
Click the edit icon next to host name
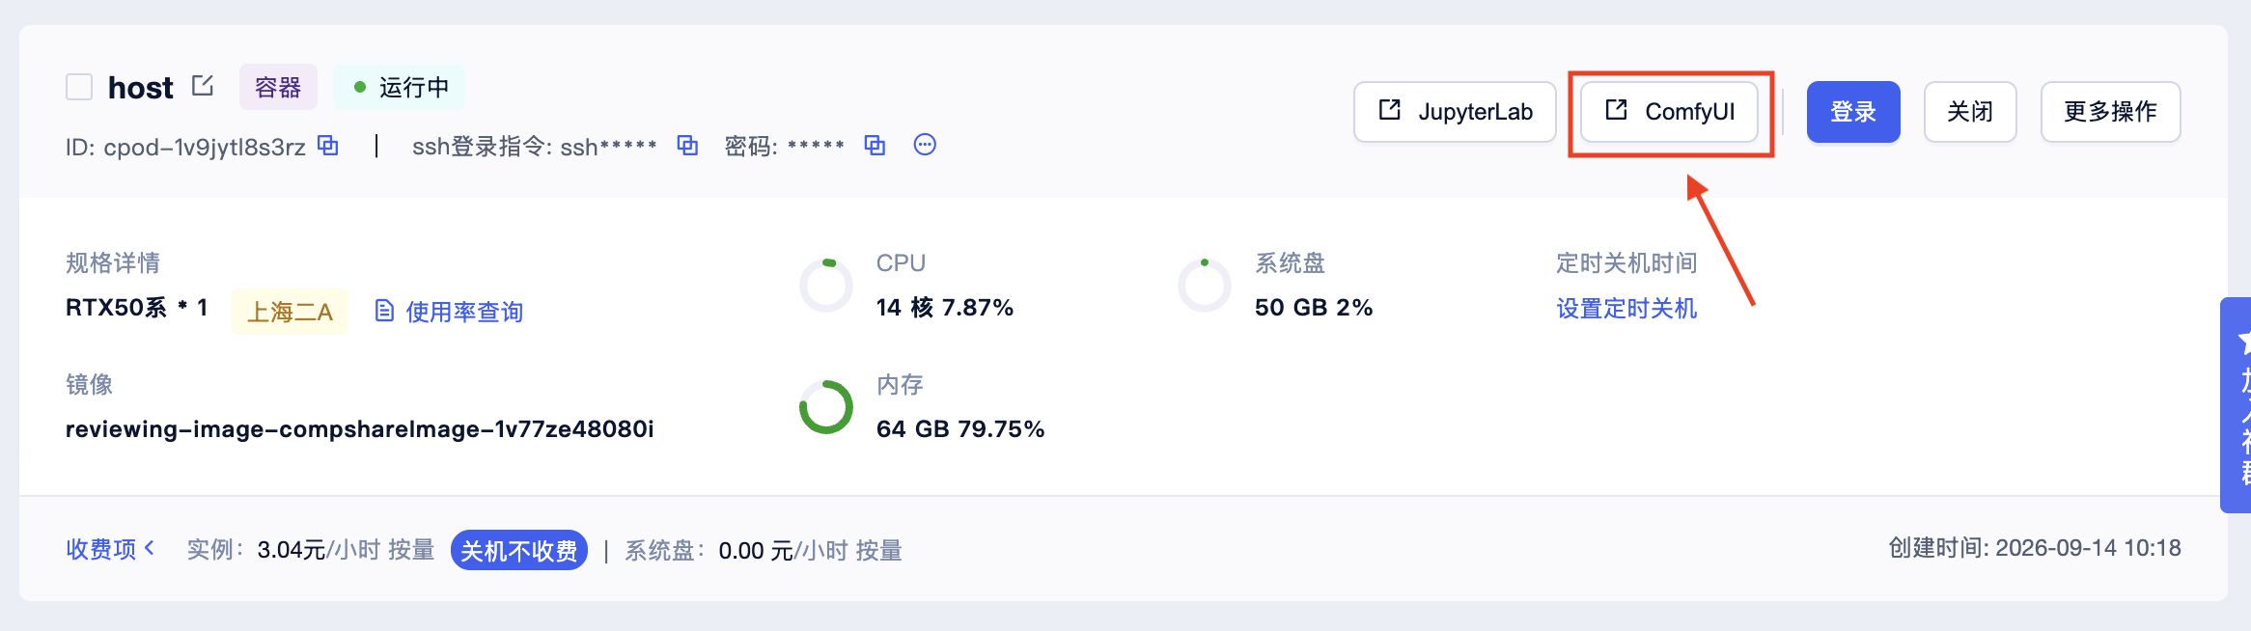click(x=202, y=86)
